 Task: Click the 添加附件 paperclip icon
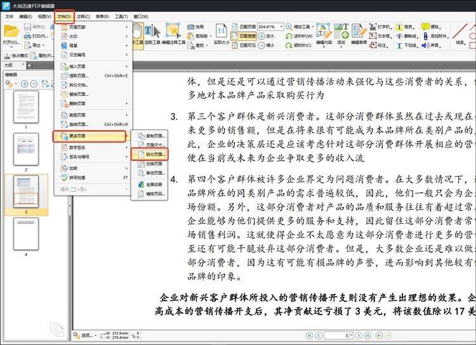[x=434, y=36]
